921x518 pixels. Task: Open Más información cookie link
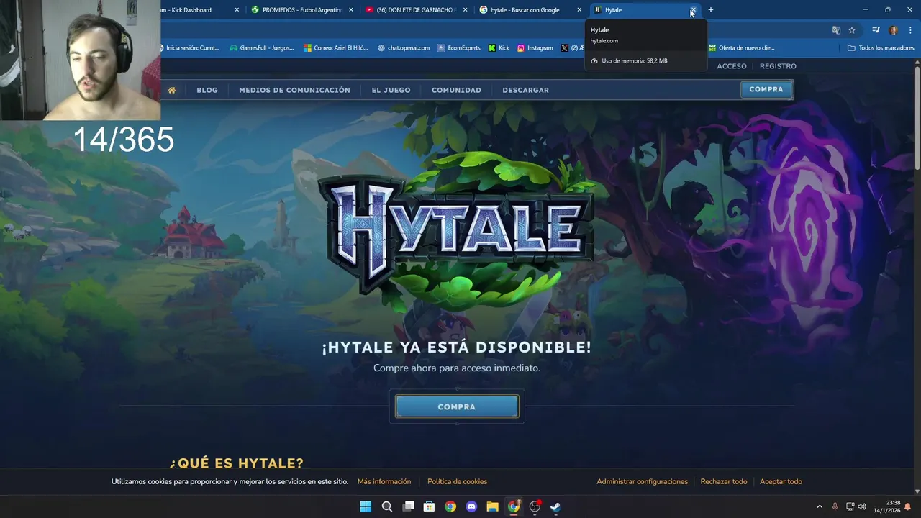click(384, 481)
